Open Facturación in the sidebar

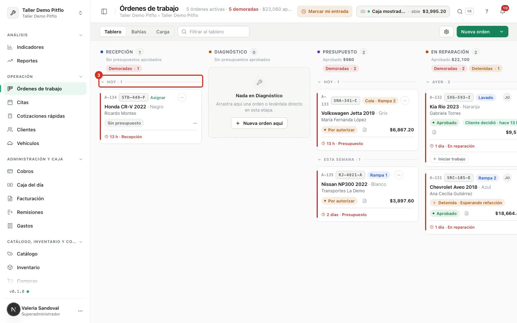[45, 198]
